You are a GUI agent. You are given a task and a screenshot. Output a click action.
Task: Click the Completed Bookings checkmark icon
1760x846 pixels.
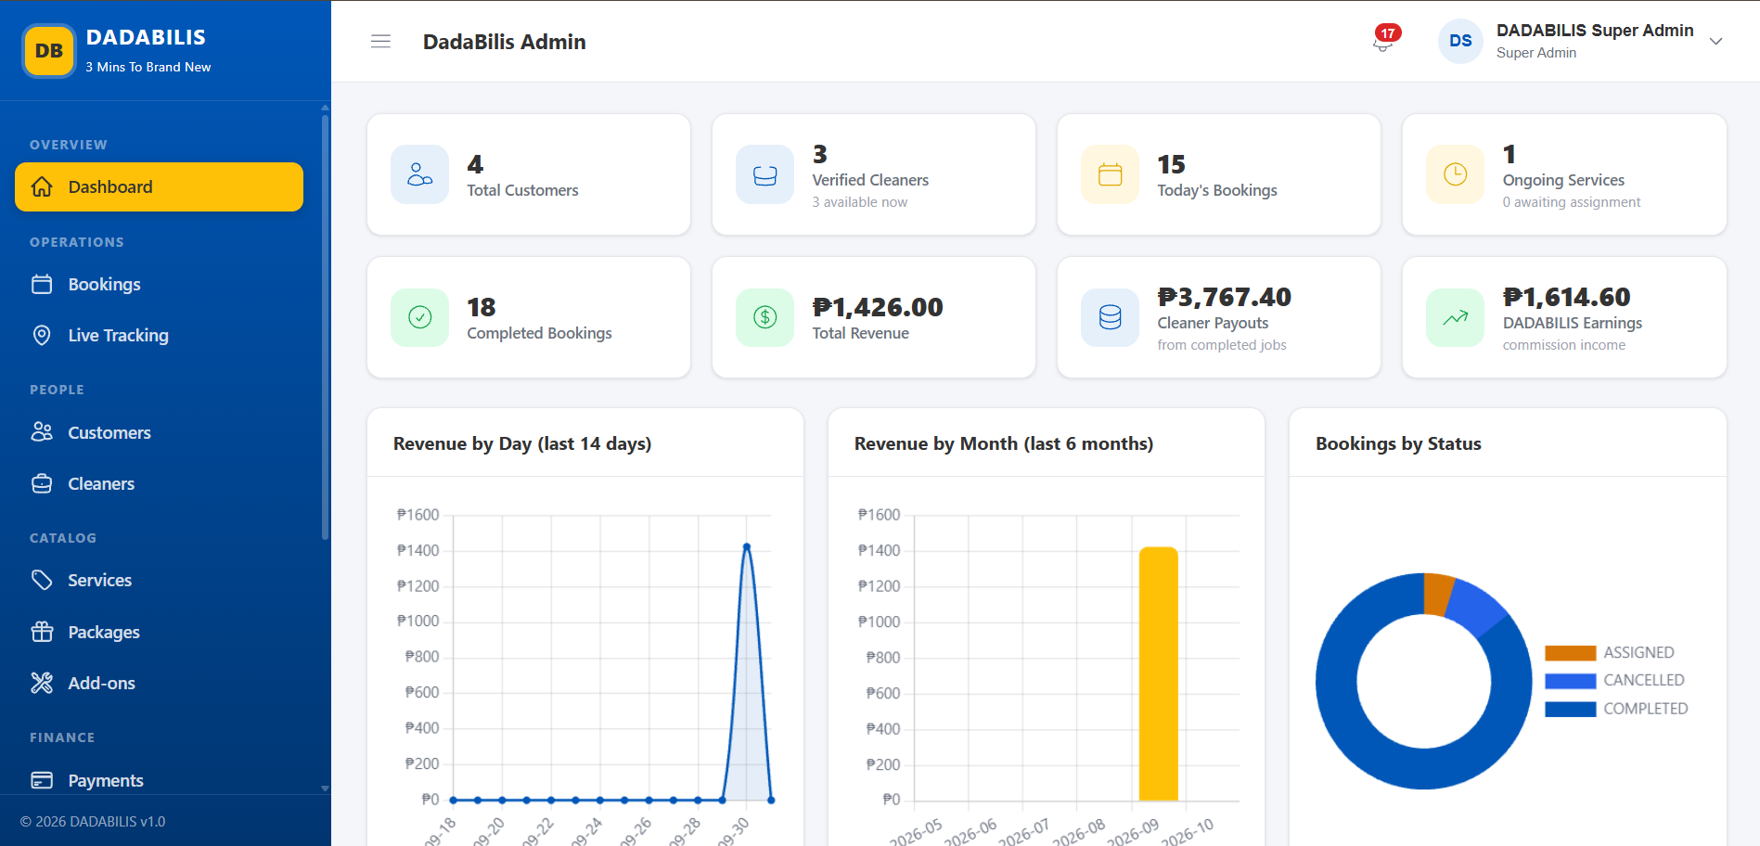(x=419, y=317)
